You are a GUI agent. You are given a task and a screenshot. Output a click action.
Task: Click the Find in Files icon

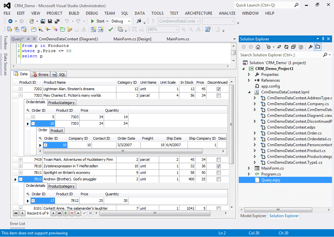click(139, 21)
